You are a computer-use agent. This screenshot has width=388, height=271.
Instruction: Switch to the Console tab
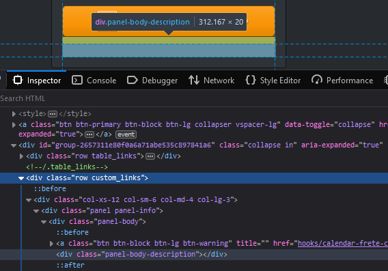94,81
